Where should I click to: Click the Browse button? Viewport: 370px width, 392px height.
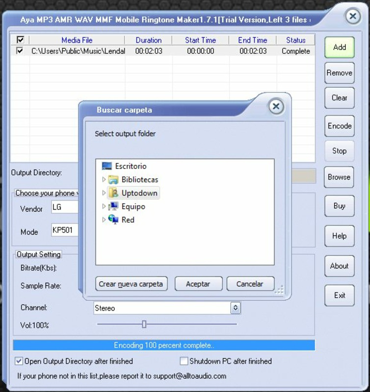tap(339, 177)
